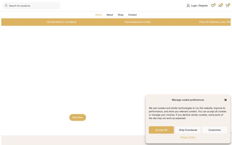
Task: Click the Shop Now button
Action: coord(78,117)
